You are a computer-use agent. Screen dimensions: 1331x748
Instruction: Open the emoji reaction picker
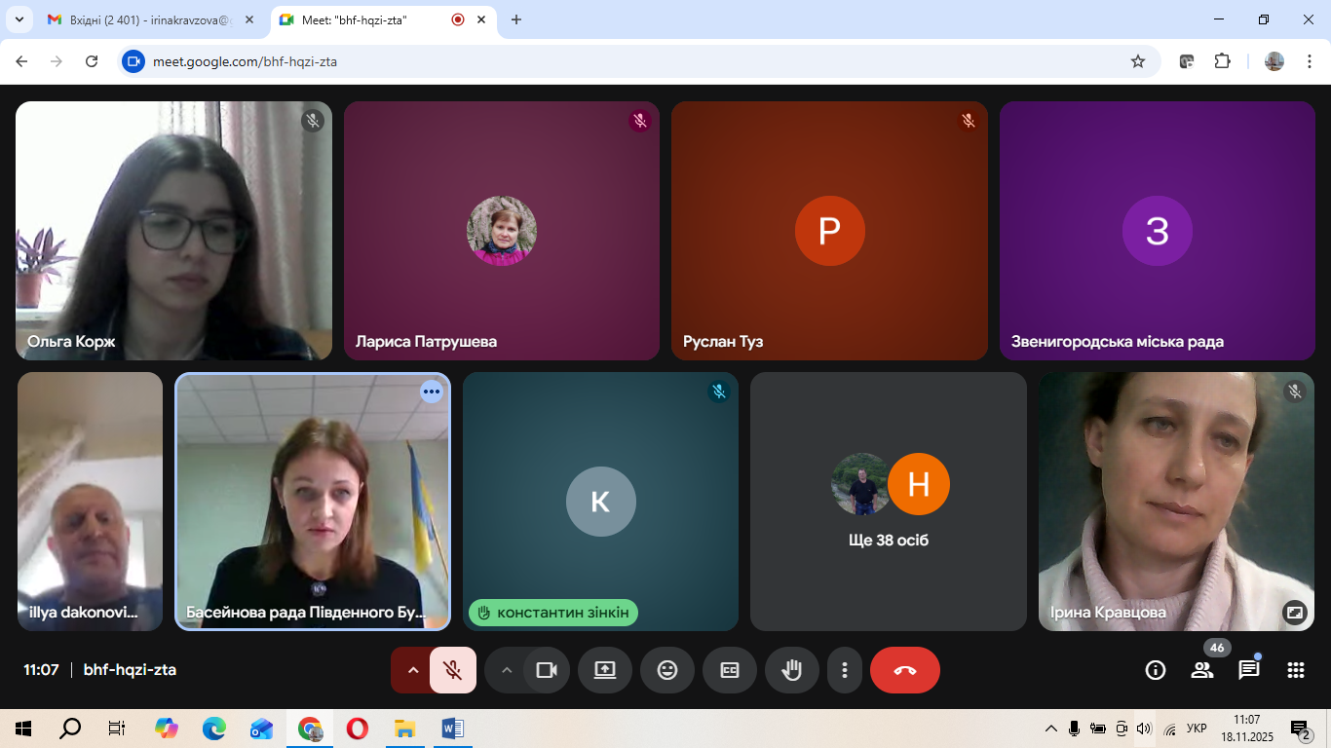click(666, 670)
